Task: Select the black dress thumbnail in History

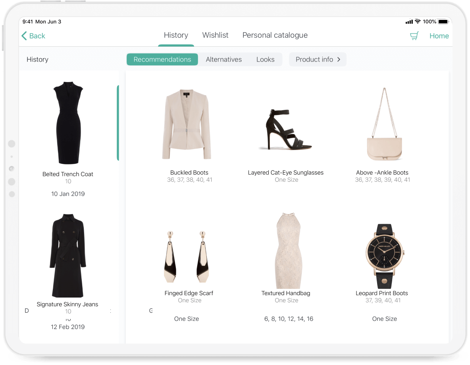Action: click(x=68, y=123)
